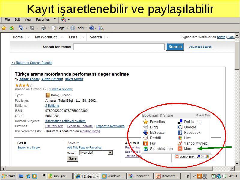Open the View menu
This screenshot has width=240, height=180.
pyautogui.click(x=28, y=19)
